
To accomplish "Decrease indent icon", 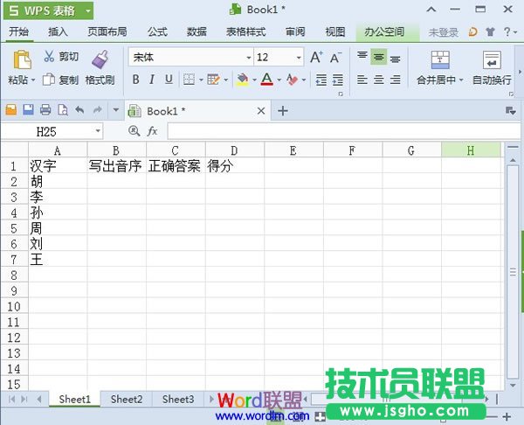I will (321, 80).
